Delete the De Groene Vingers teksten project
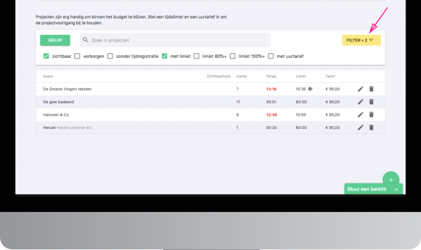Screen dimensions: 421x250 pos(371,89)
